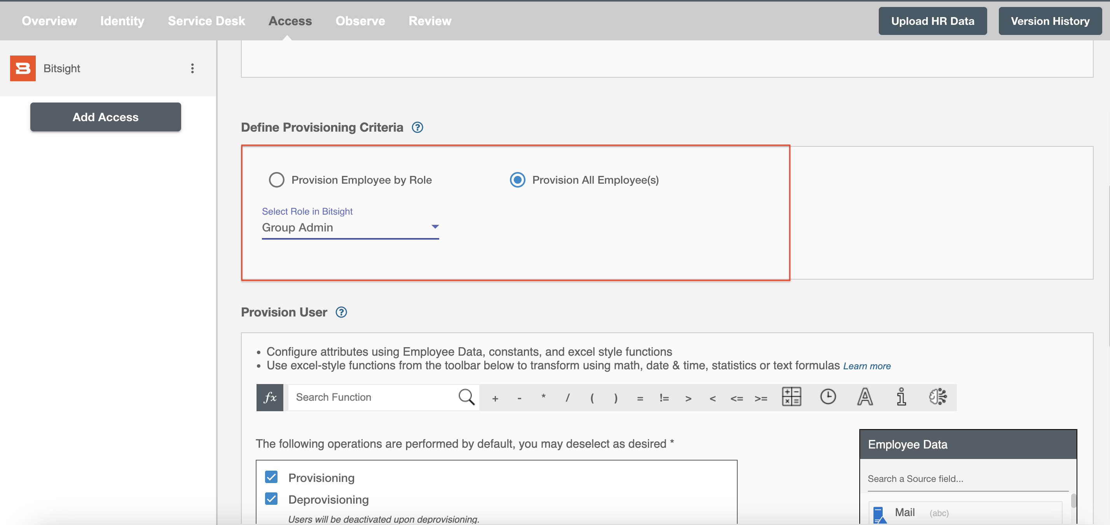Click the fx formula bar icon
This screenshot has width=1110, height=525.
pos(271,396)
